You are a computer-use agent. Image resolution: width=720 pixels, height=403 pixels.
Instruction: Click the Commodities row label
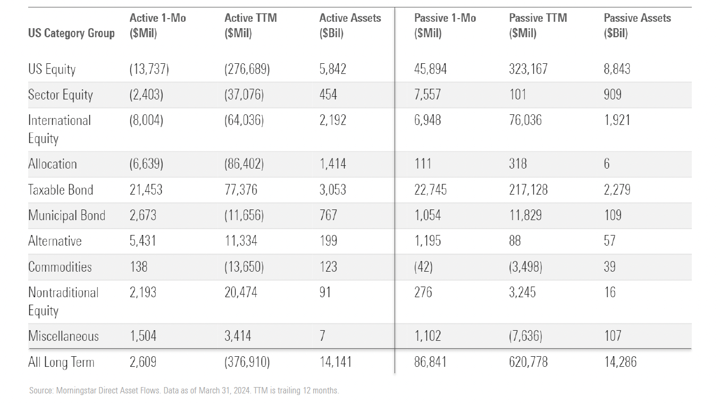pos(60,267)
